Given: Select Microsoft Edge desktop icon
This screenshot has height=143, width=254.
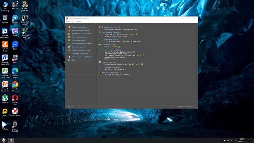Looking at the screenshot, I should (x=15, y=73).
